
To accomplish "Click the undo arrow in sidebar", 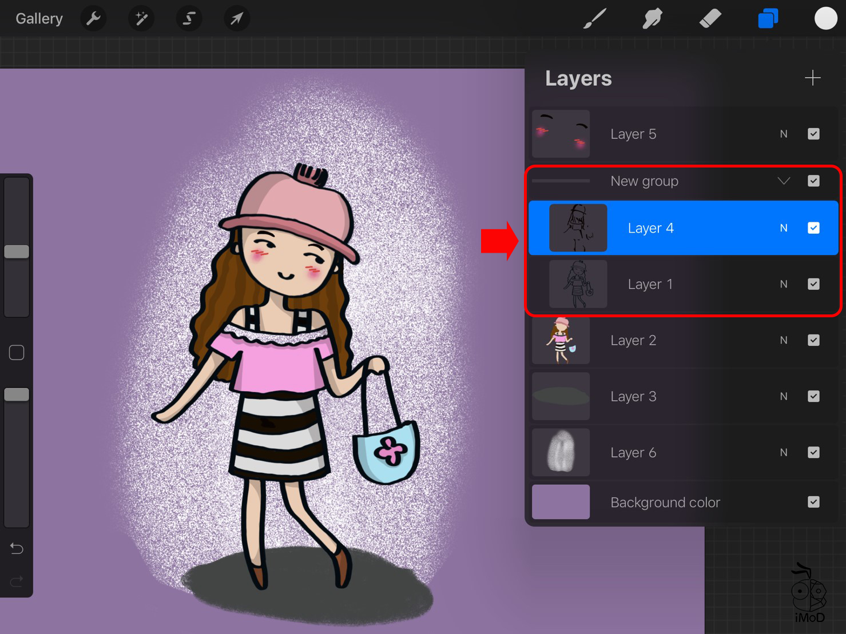I will pos(17,549).
